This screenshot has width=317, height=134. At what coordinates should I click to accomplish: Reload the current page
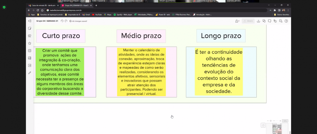pos(38,10)
